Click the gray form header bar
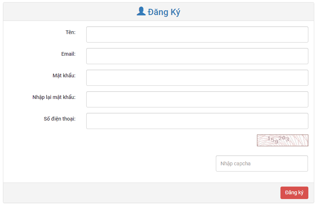 click(x=73, y=12)
